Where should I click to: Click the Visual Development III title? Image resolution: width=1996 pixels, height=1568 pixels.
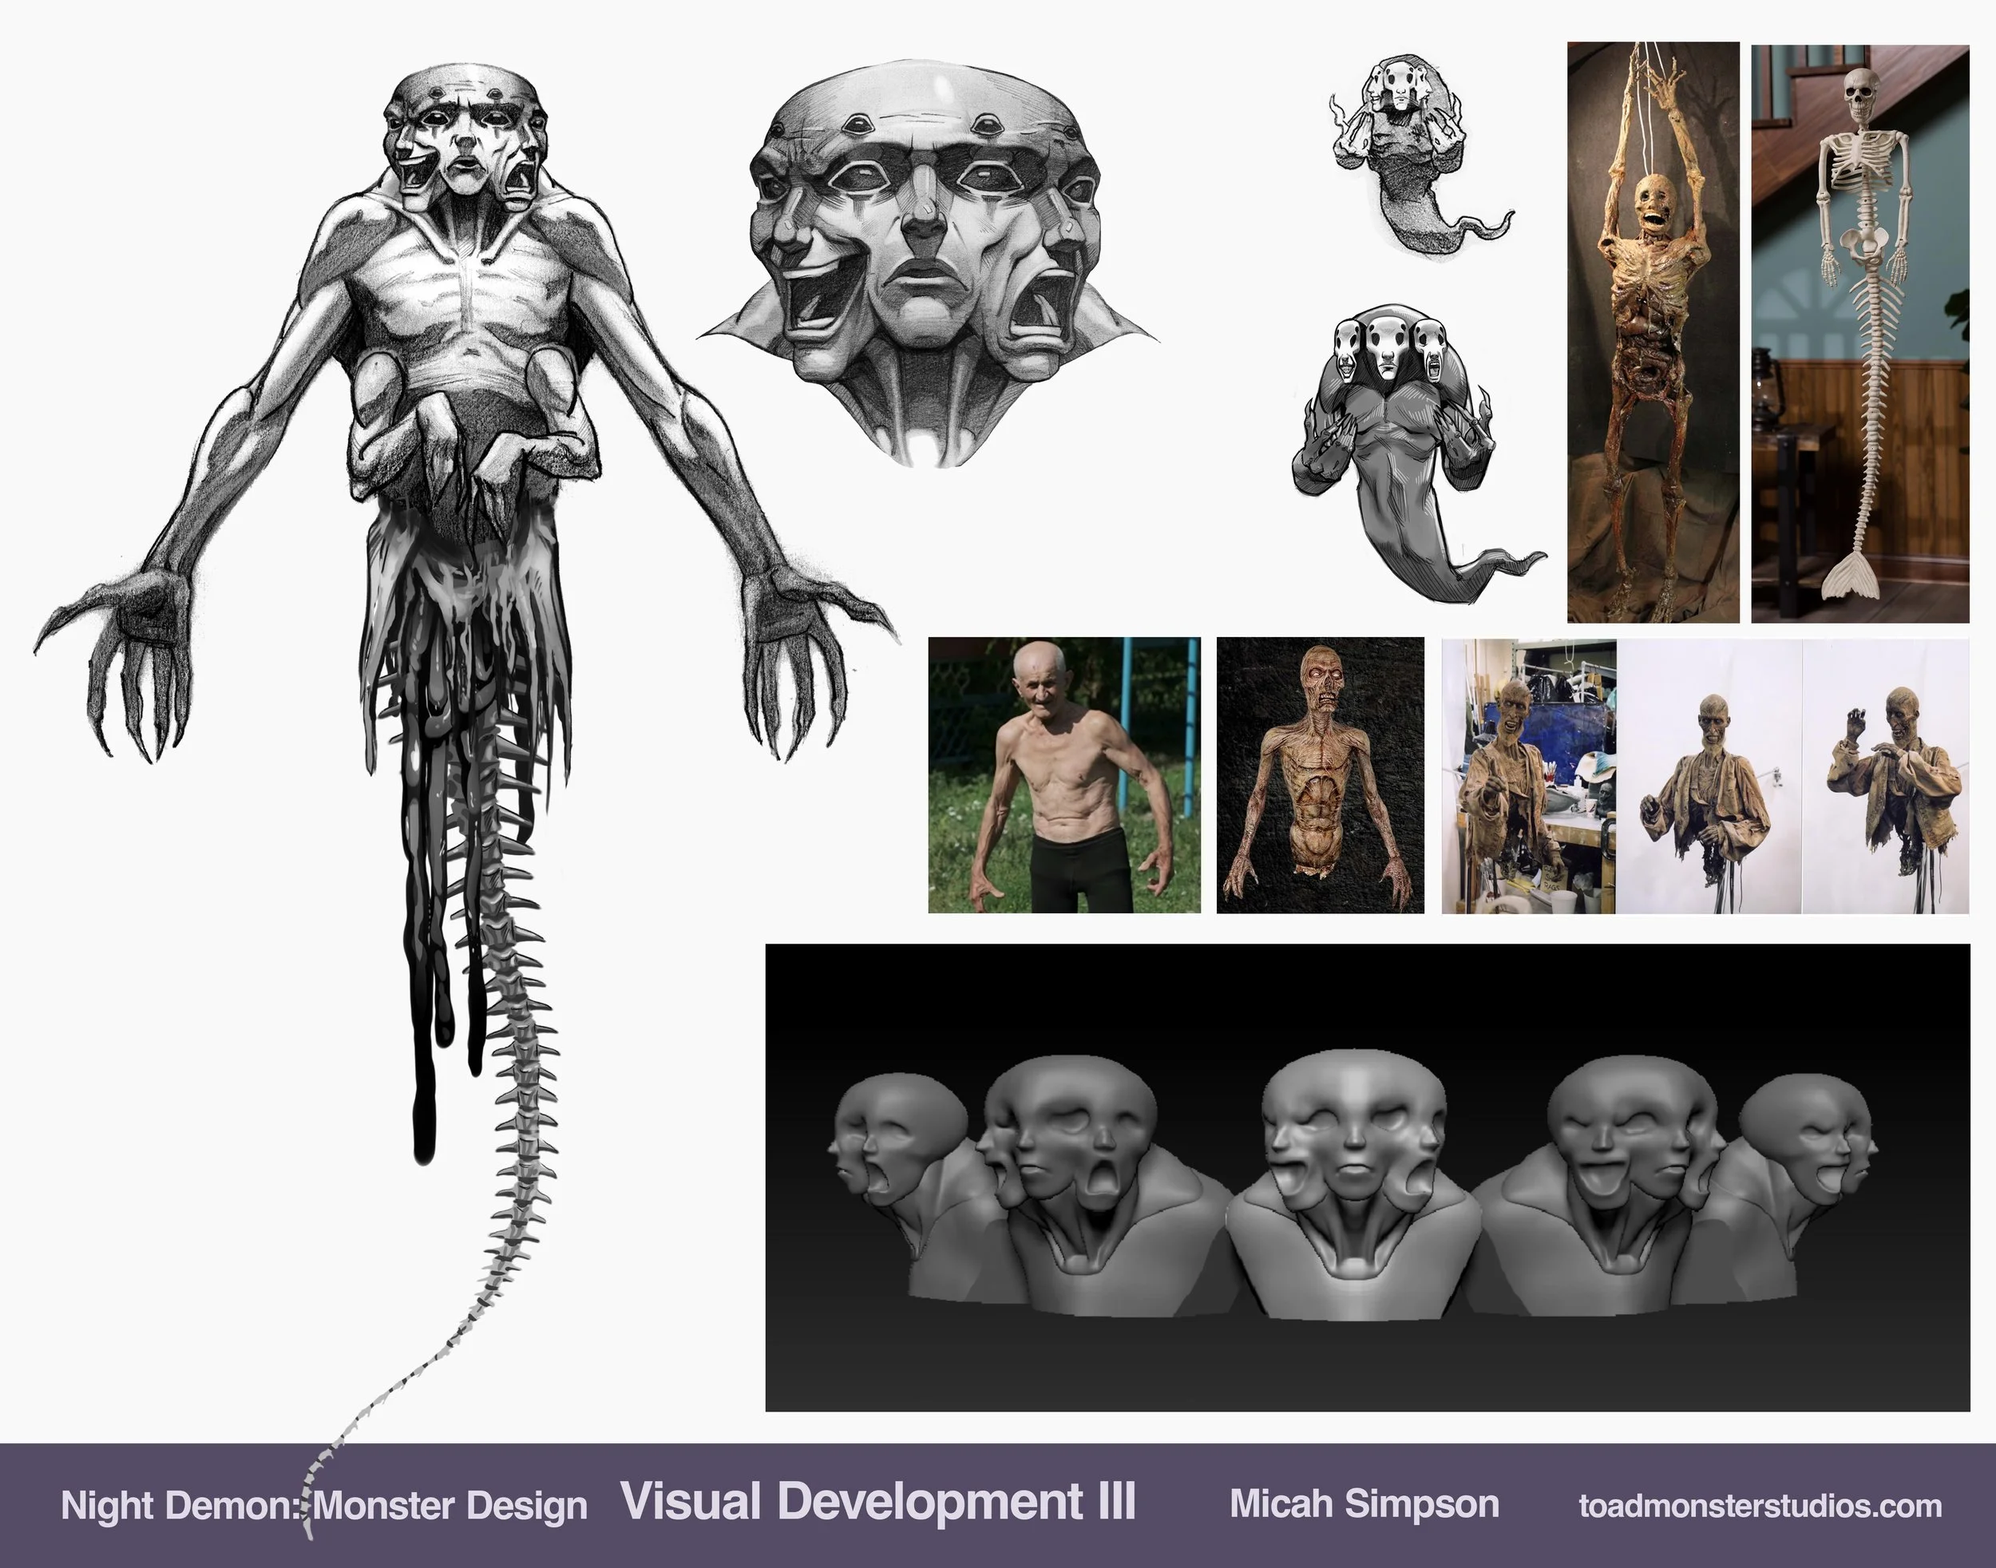click(x=879, y=1502)
